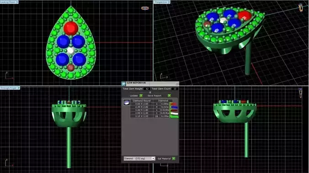
Task: Click the Total Gem Weight value field
Action: pyautogui.click(x=147, y=89)
